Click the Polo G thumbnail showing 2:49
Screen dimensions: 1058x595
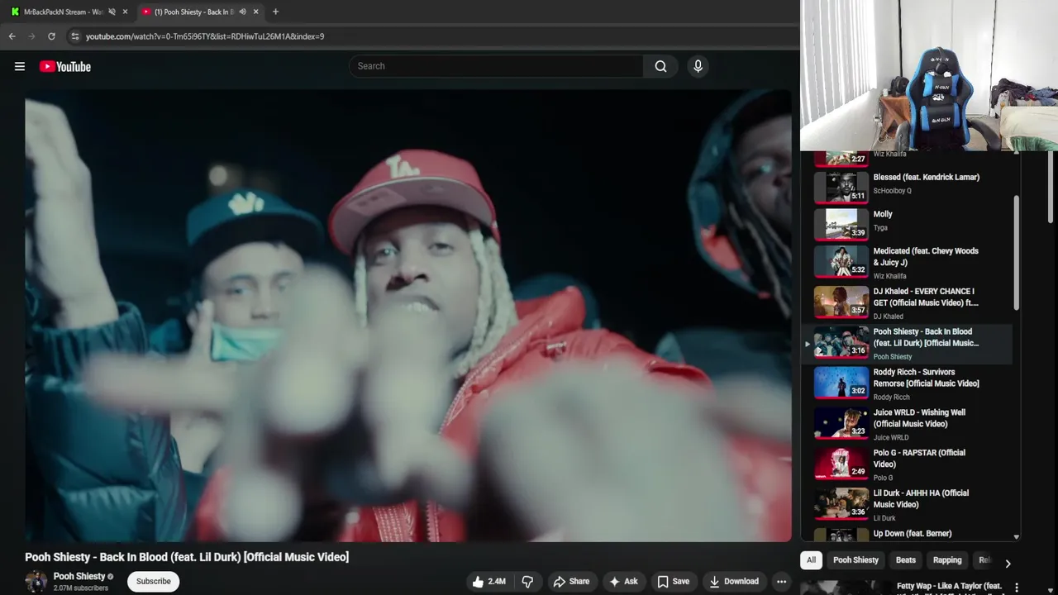point(841,464)
